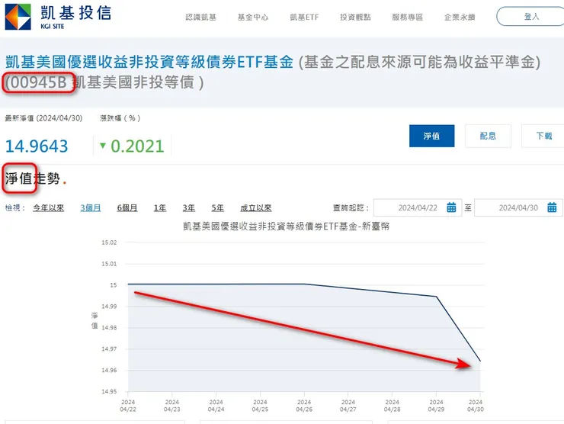
Task: Open the 凱基ETF menu
Action: click(304, 17)
